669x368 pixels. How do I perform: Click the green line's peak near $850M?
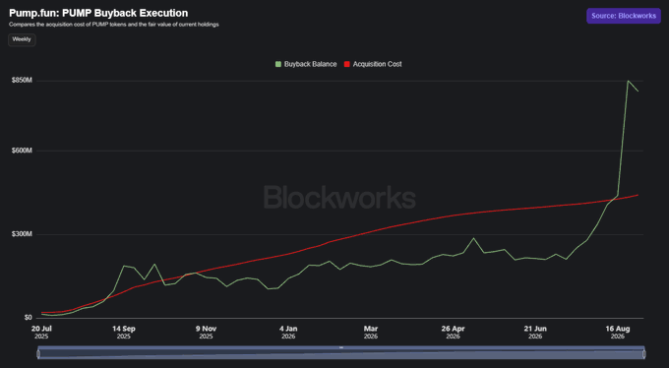pos(628,81)
